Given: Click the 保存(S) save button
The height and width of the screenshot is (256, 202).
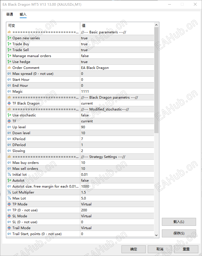Looking at the screenshot, I should tap(179, 233).
